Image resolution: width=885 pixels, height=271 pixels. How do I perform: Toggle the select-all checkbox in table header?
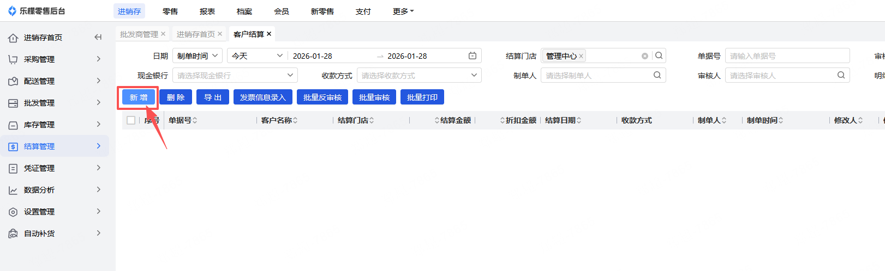tap(131, 120)
